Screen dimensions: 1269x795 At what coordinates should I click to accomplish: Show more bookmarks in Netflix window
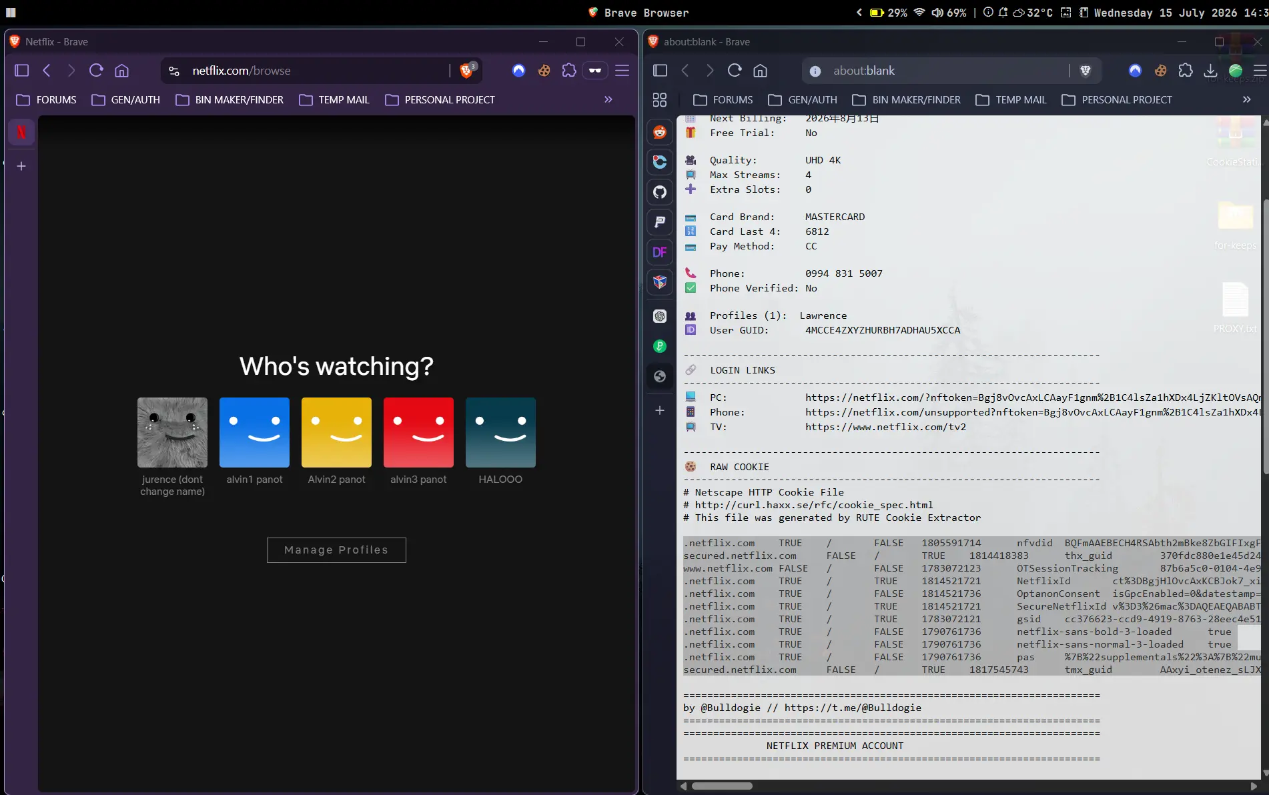608,99
